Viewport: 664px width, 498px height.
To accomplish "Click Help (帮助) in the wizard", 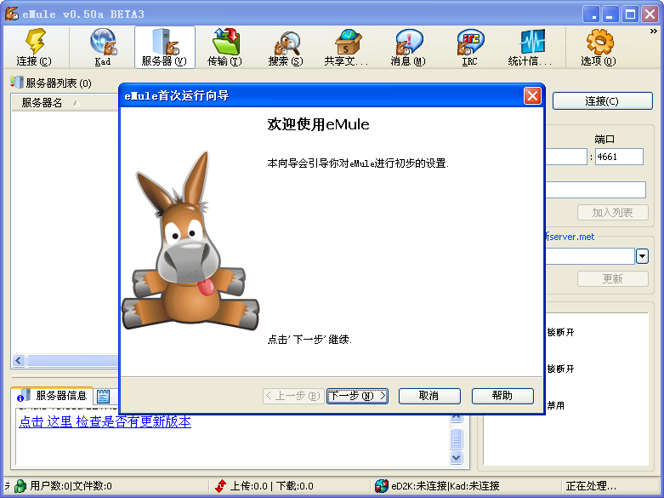I will tap(502, 396).
